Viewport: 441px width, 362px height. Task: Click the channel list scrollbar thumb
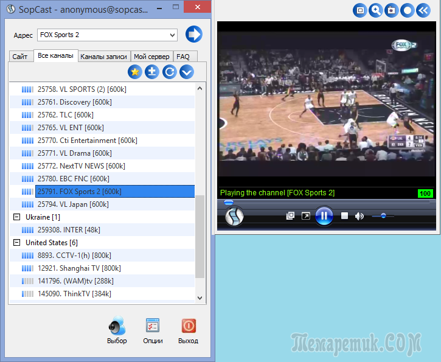(x=200, y=237)
